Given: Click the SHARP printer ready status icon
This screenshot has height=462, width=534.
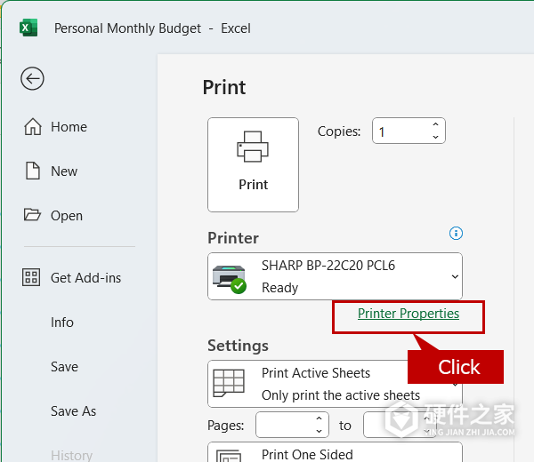Looking at the screenshot, I should [230, 280].
